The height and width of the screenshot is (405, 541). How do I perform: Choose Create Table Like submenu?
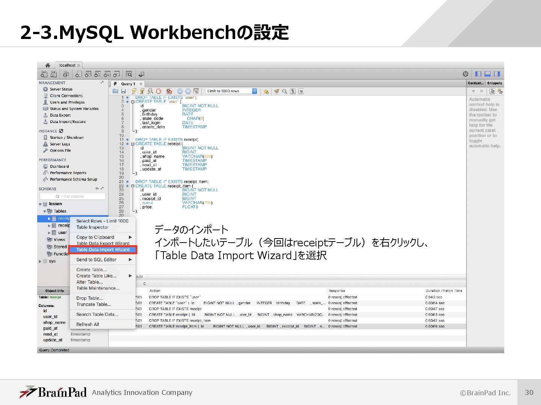(103, 276)
